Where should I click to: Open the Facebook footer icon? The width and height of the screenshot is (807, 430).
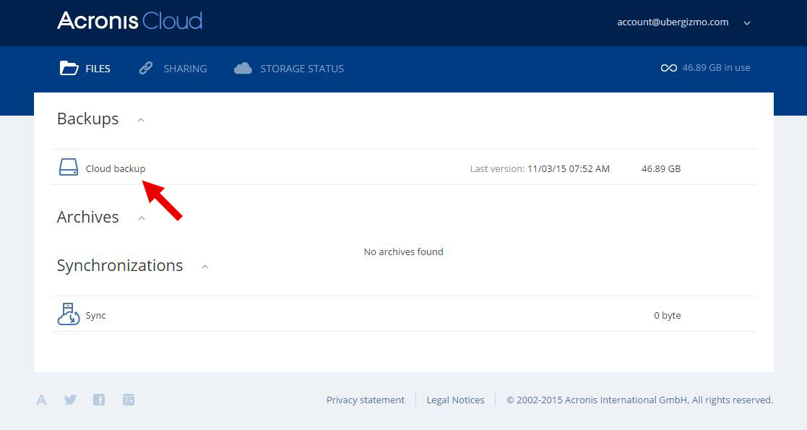click(x=99, y=400)
